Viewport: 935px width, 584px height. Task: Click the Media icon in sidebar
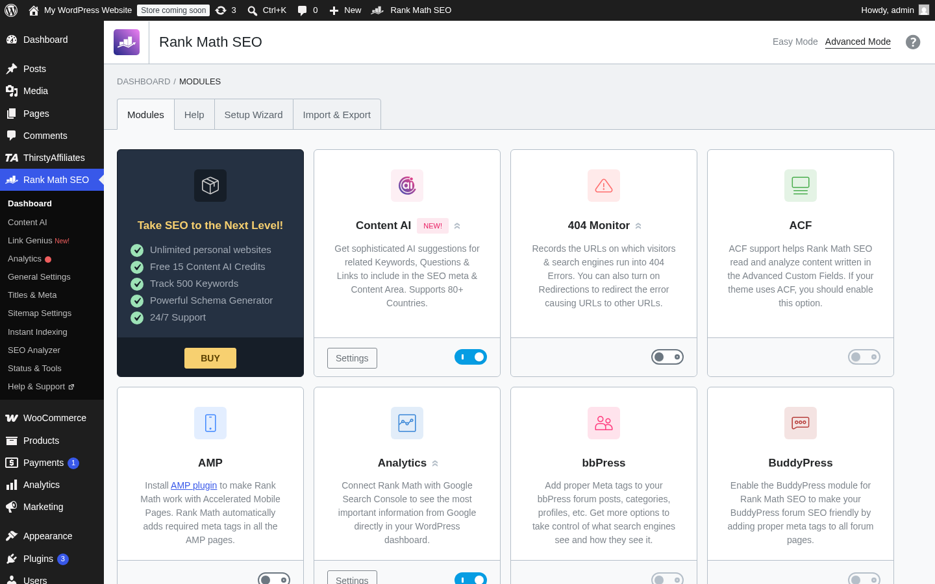click(12, 91)
